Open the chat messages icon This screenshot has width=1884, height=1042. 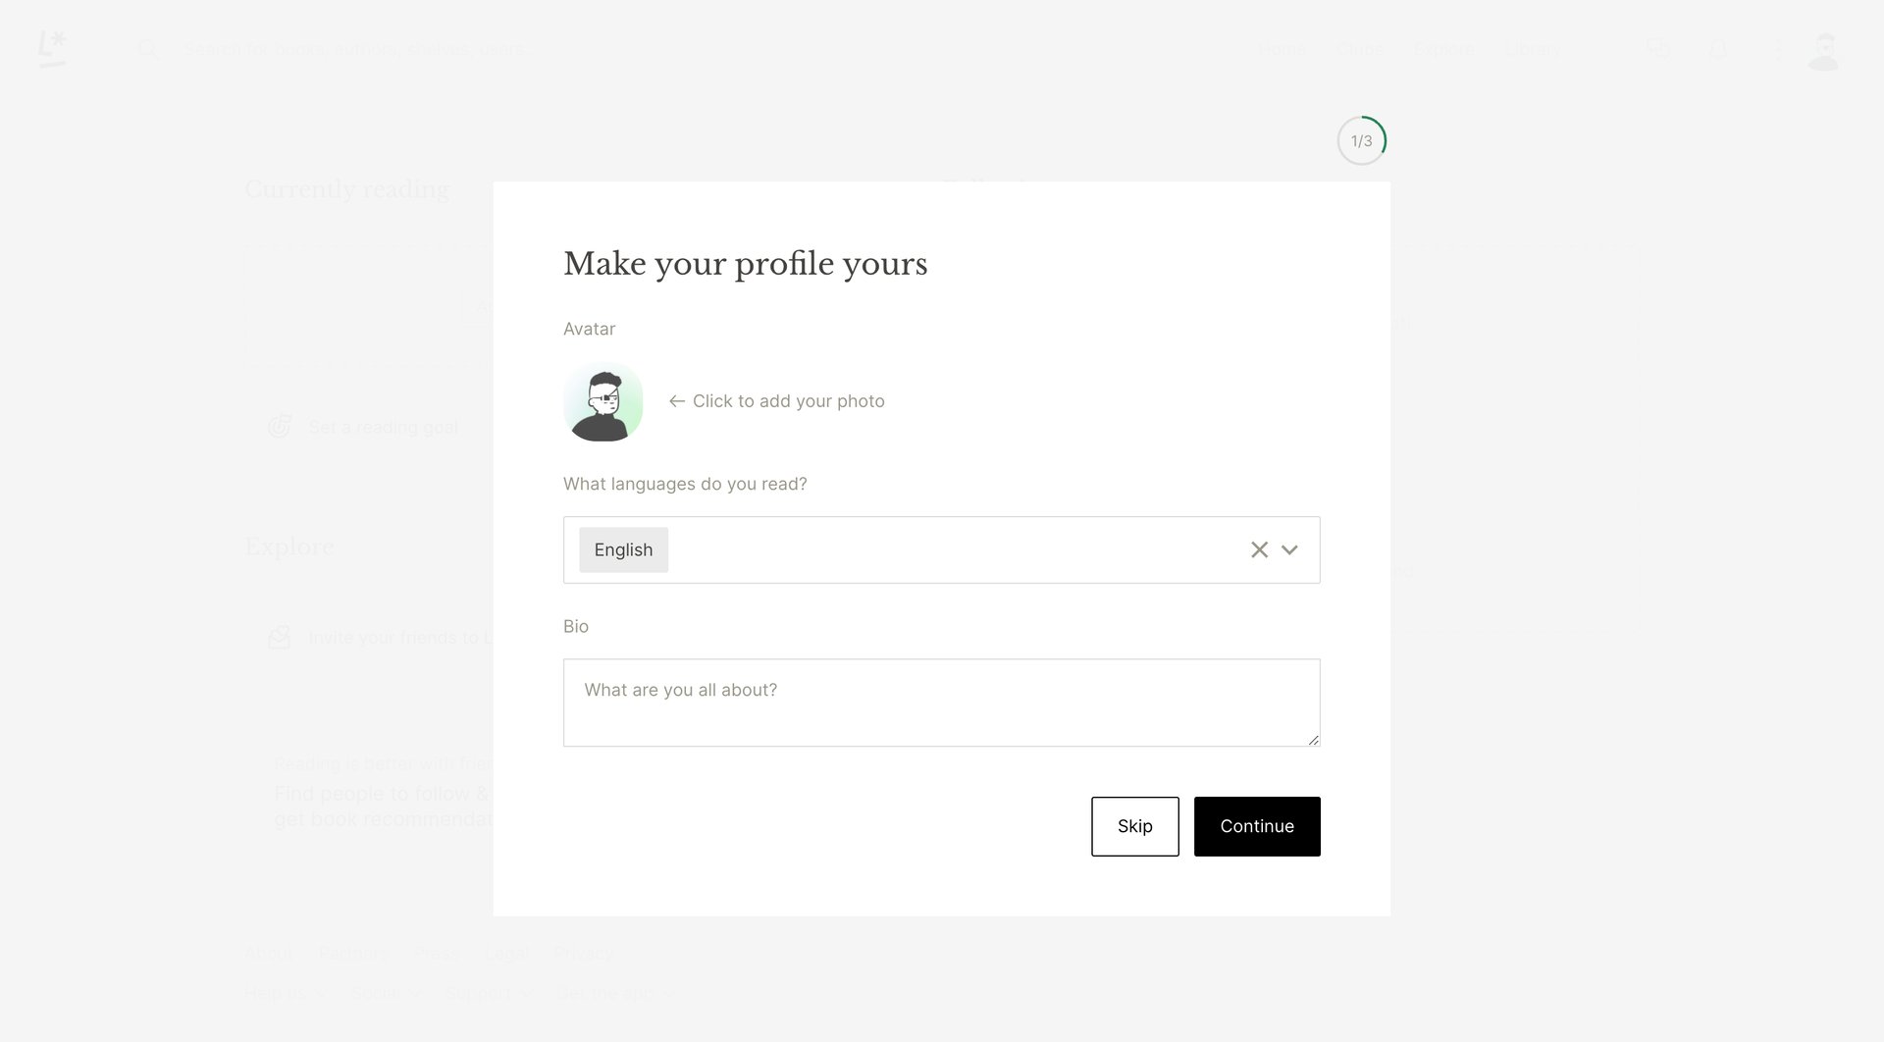coord(1657,48)
